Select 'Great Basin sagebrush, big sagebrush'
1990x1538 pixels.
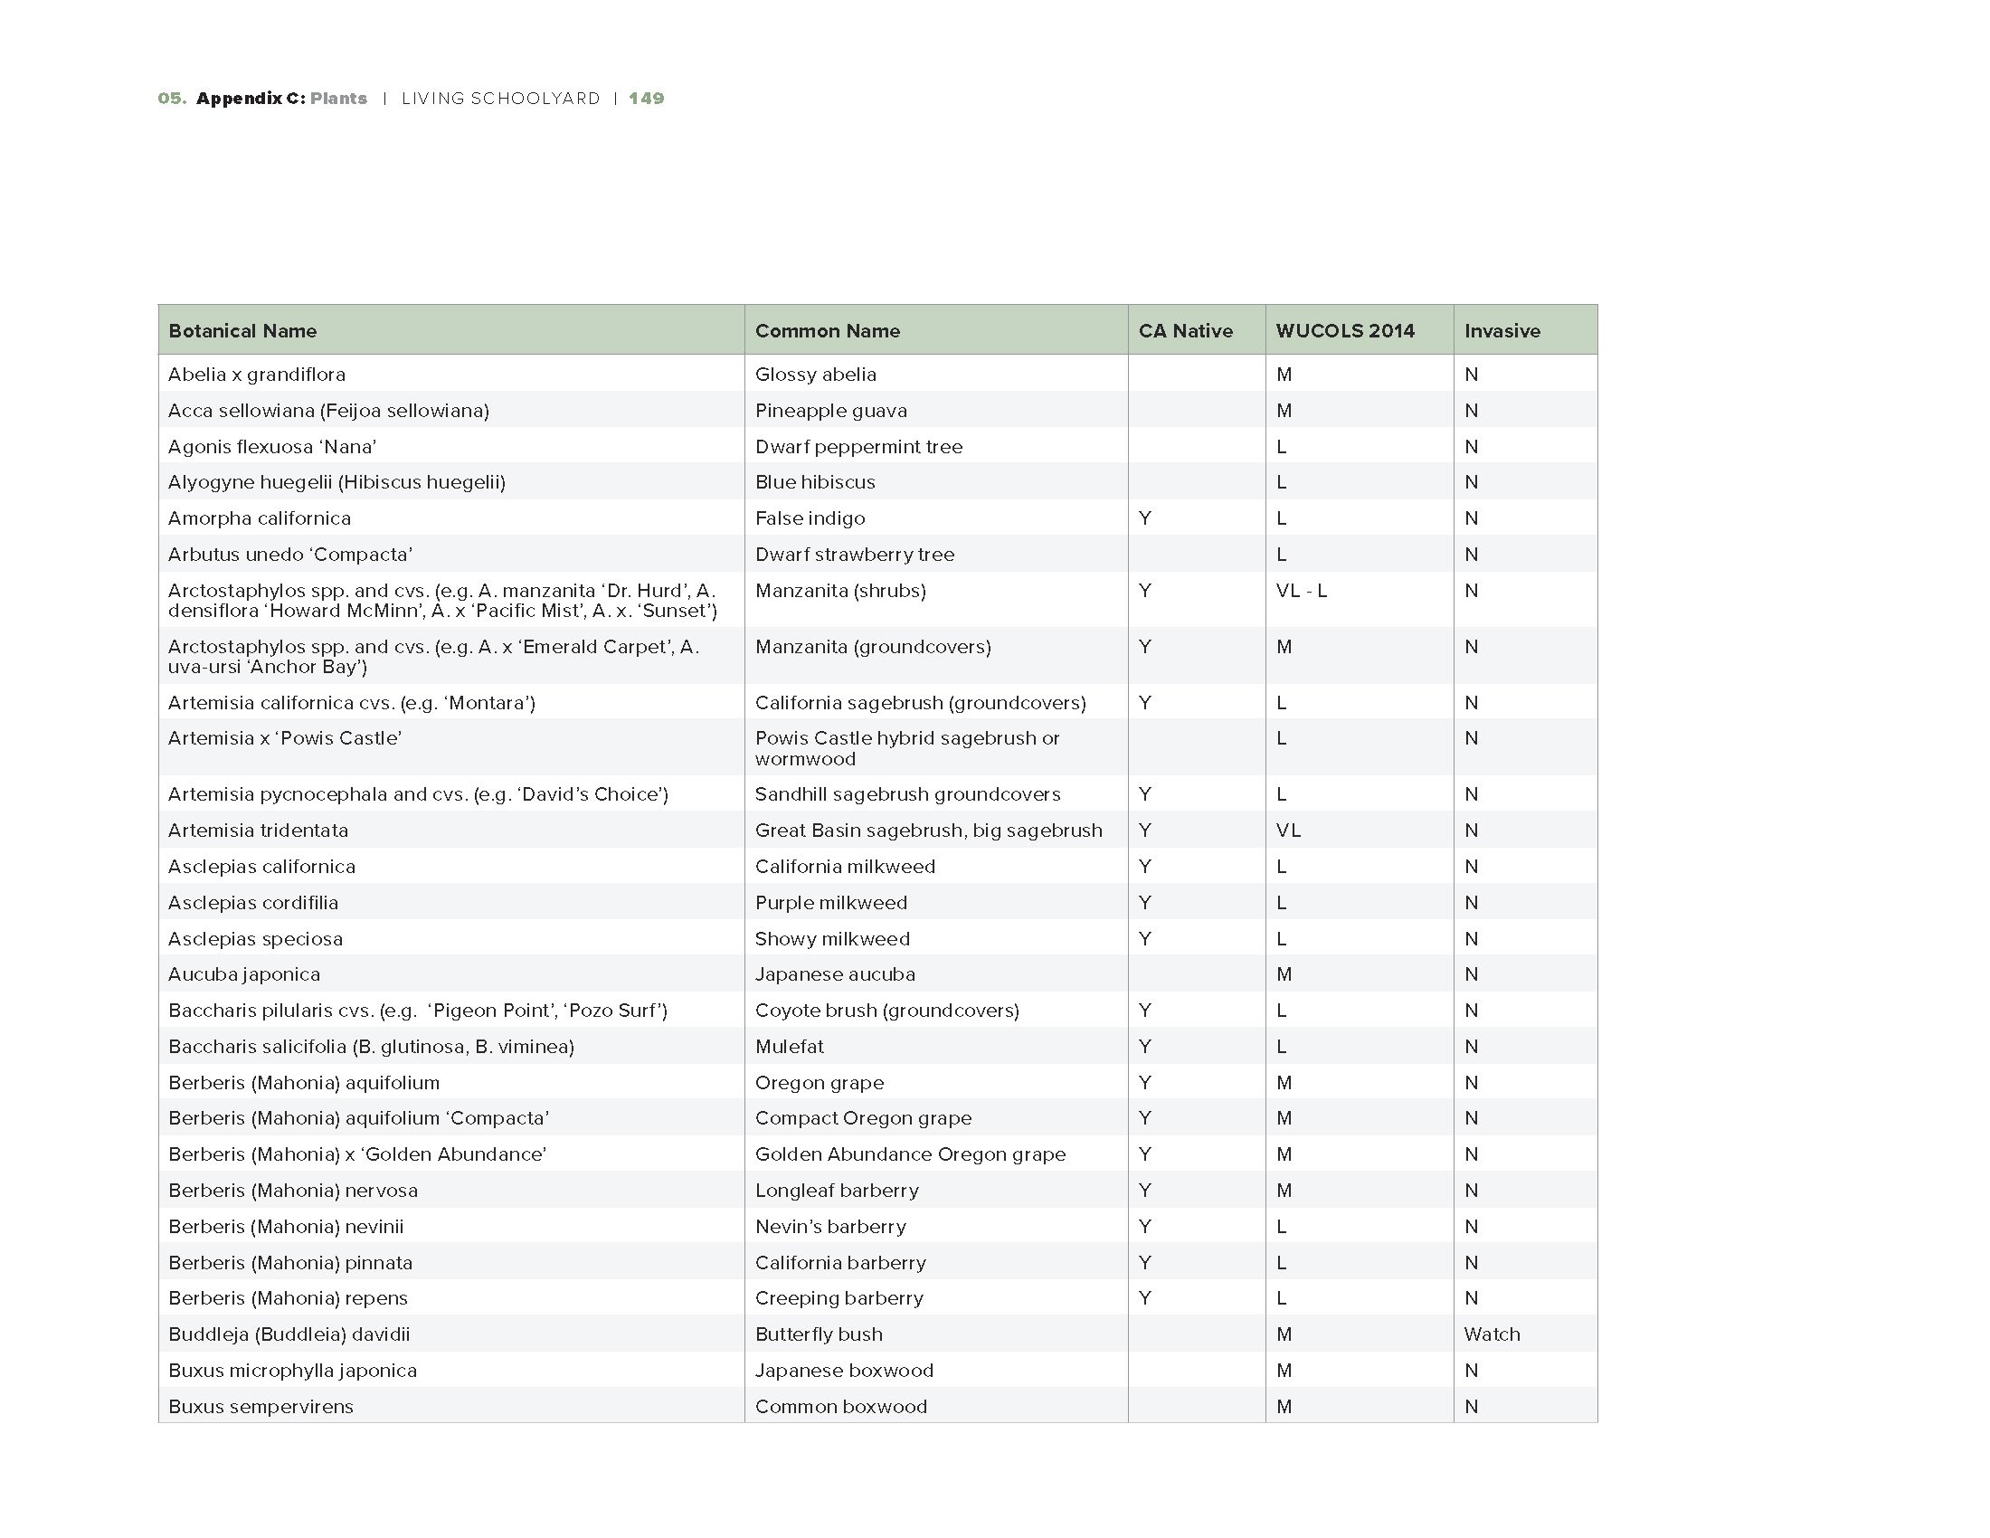(928, 830)
